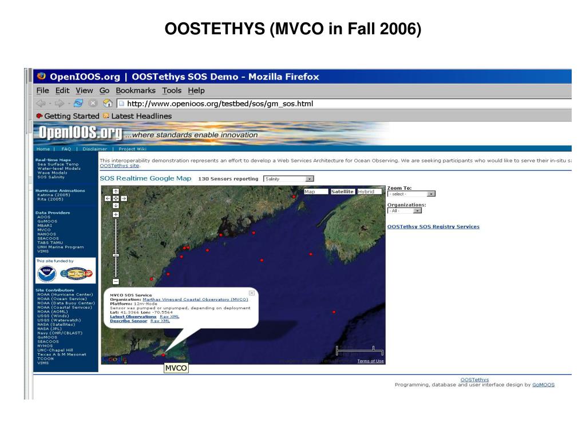Image resolution: width=586 pixels, height=439 pixels.
Task: Open Navy (ONR/CBLAST) contributor link
Action: click(60, 333)
